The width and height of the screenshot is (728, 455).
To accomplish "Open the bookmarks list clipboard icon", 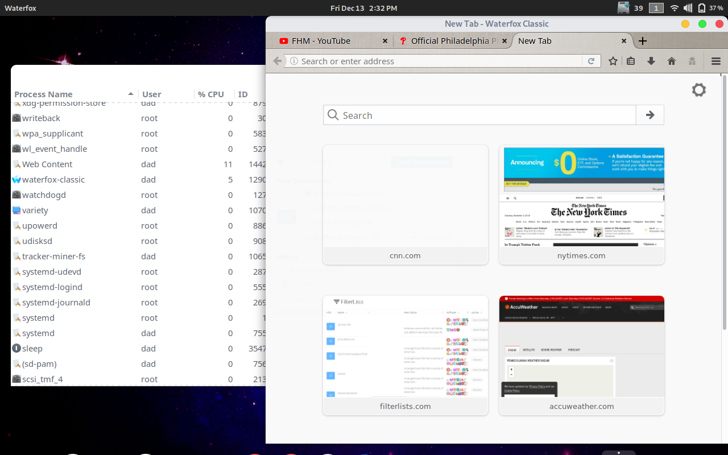I will click(631, 60).
